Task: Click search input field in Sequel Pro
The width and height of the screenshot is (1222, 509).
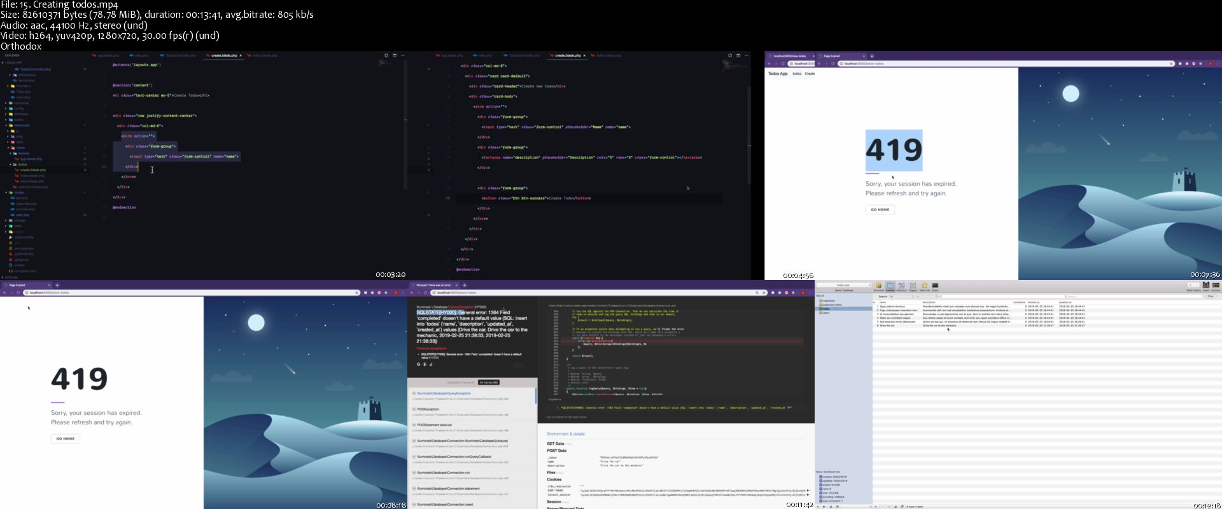Action: click(x=1072, y=296)
